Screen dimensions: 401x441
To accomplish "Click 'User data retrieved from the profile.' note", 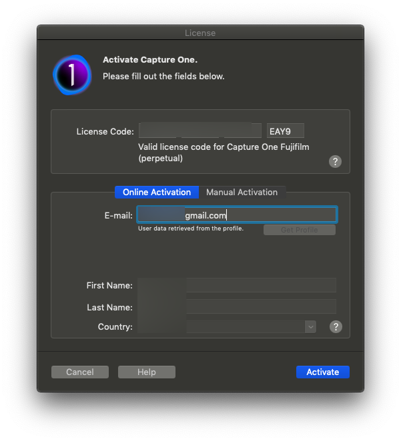I will [191, 228].
